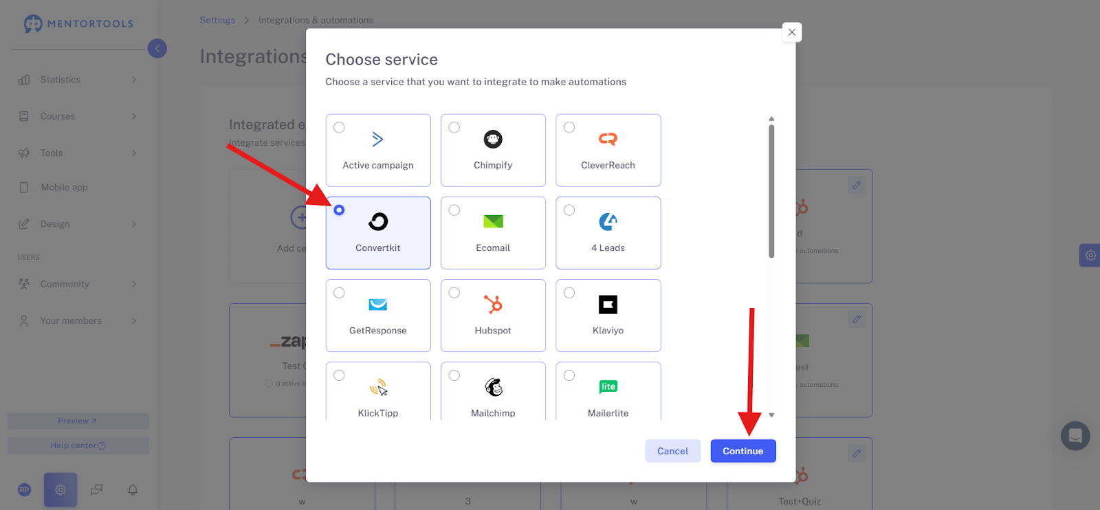Click the Mobile app phone icon
The image size is (1100, 510).
point(24,188)
